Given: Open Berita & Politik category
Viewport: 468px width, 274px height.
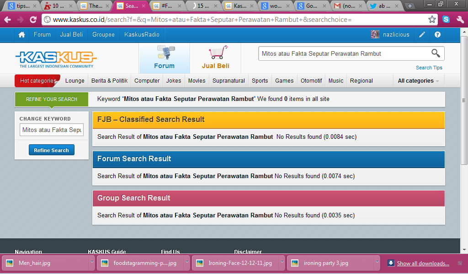Looking at the screenshot, I should pos(110,81).
